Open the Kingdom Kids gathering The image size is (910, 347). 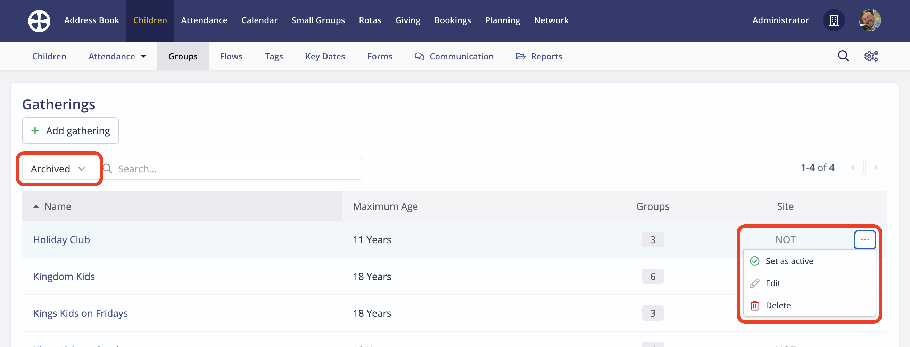pos(64,277)
